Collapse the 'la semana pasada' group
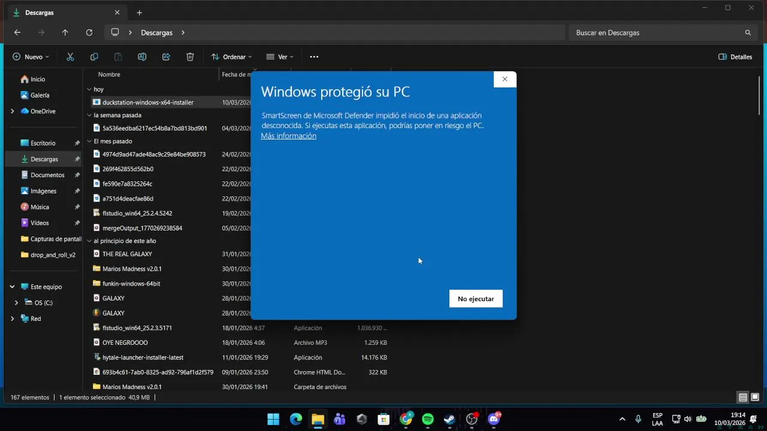 point(89,115)
